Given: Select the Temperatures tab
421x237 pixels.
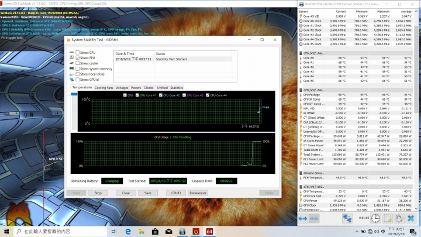Looking at the screenshot, I should pos(82,87).
